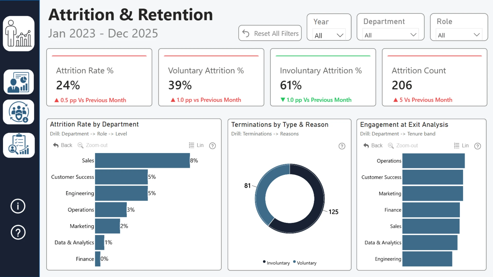Open help for the Attrition Rate by Department chart
This screenshot has width=493, height=277.
click(212, 146)
